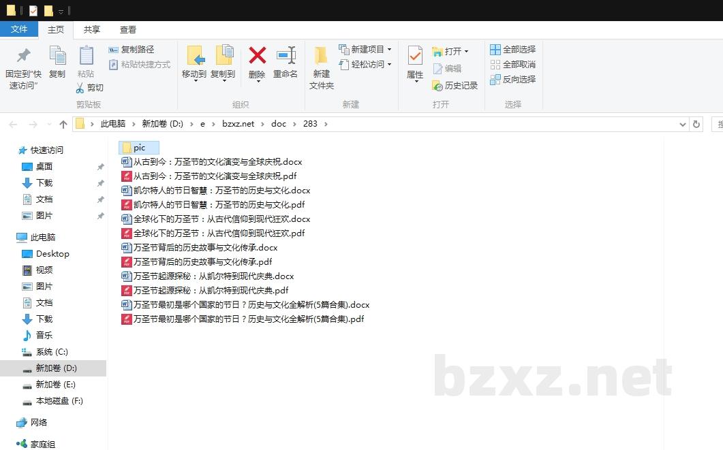Click the Cut scissors icon
This screenshot has width=723, height=450.
(x=80, y=88)
